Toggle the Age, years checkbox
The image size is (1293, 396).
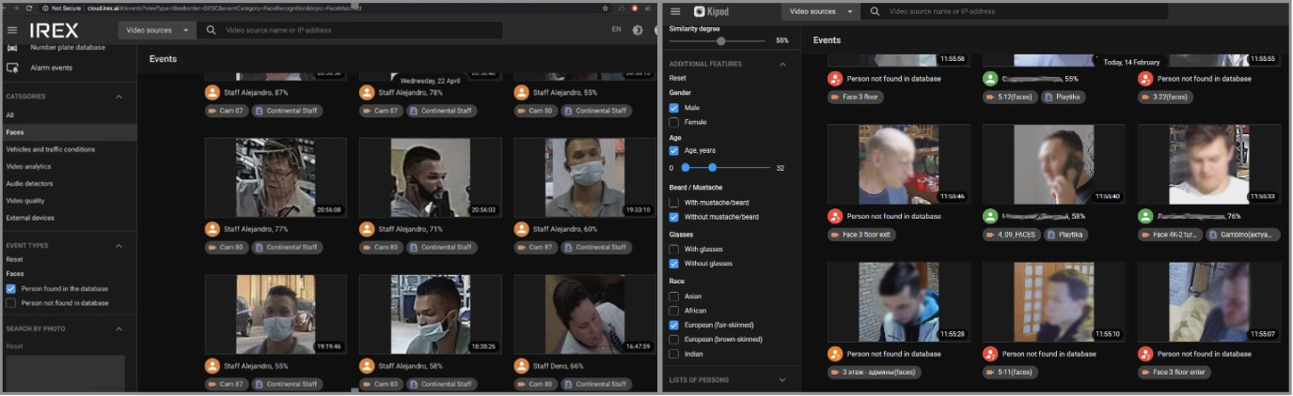(673, 150)
